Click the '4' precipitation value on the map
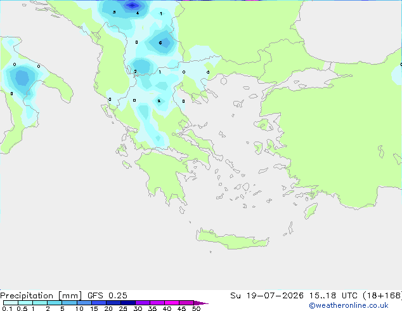 138,13
